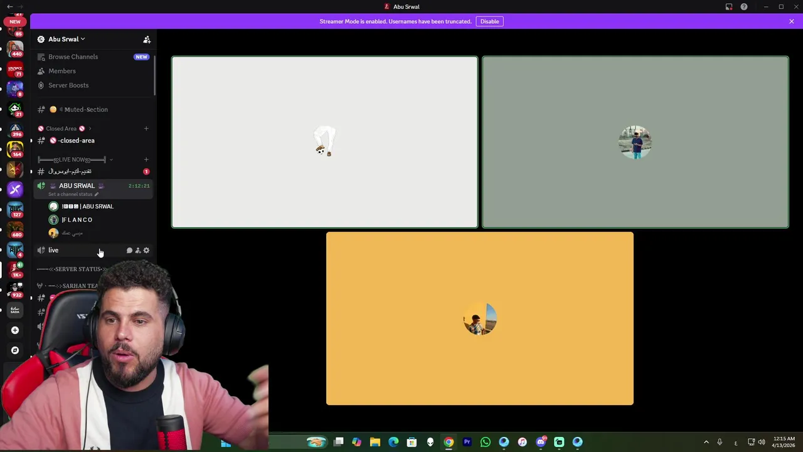Click avatar in the yellow tile
803x452 pixels.
480,319
